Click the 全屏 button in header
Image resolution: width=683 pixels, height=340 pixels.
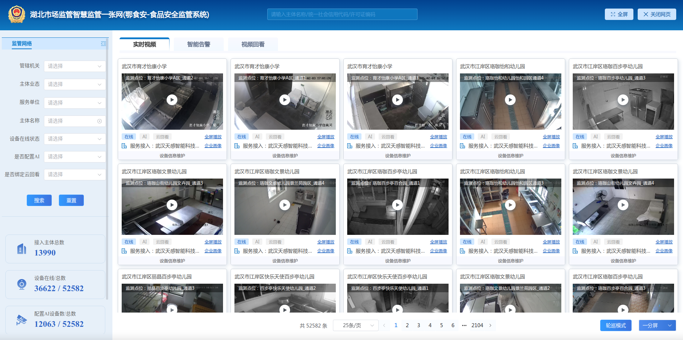[x=619, y=14]
